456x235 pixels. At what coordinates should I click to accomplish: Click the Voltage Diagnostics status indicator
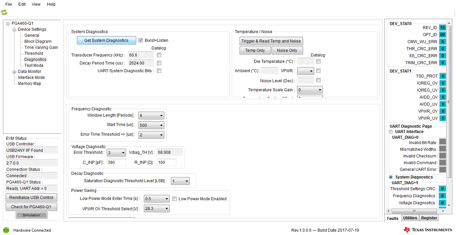(x=443, y=203)
